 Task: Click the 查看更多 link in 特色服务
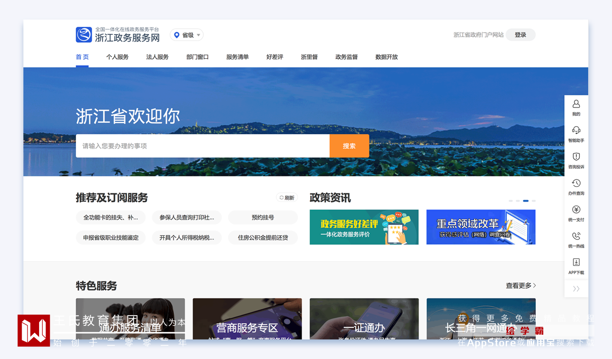tap(521, 286)
